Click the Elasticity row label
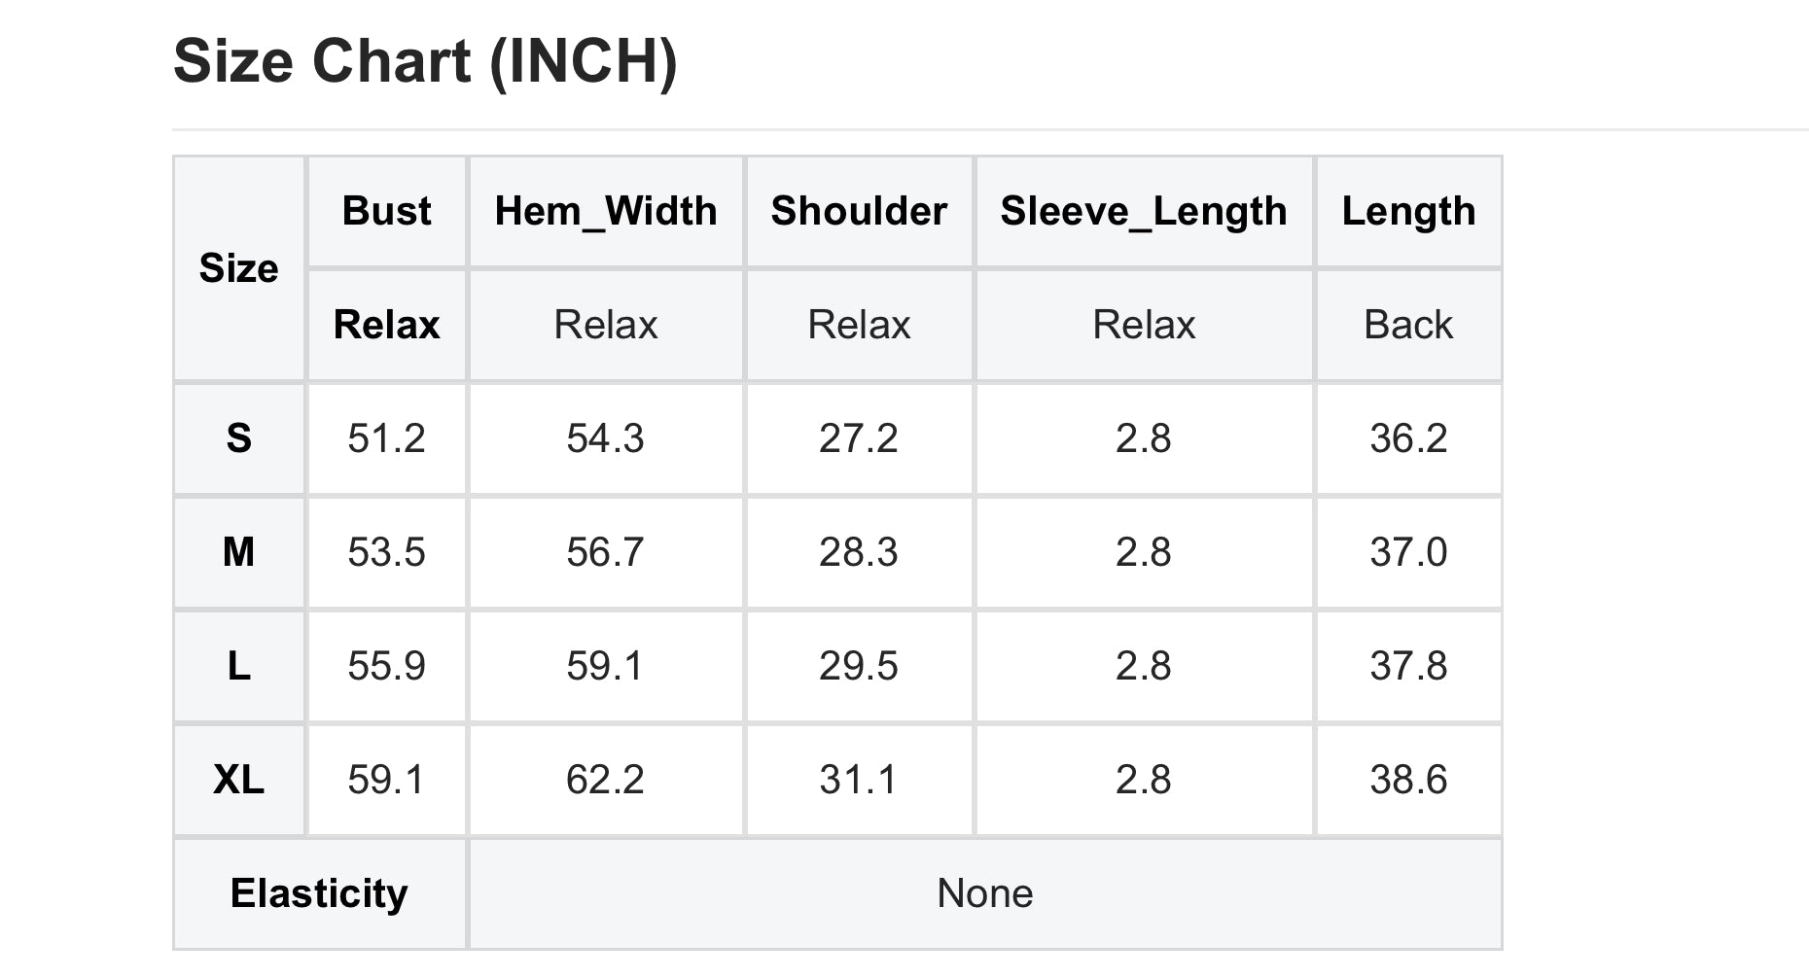Viewport: 1809px width, 978px height. pos(319,893)
